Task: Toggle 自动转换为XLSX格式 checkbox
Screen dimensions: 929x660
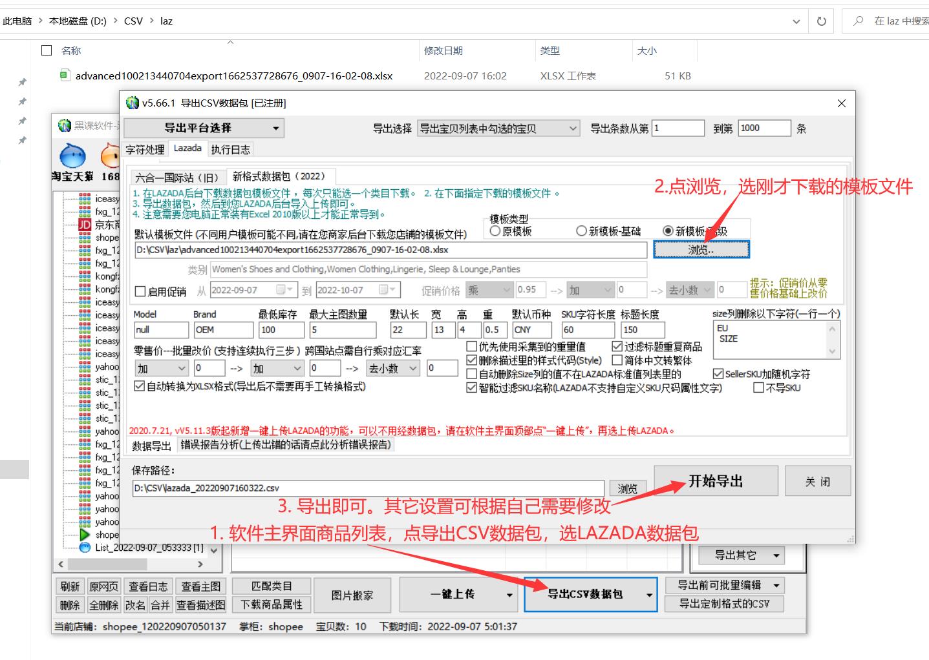Action: [139, 386]
